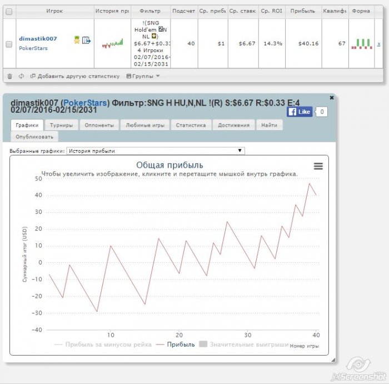Sort by Подсчет column header
Image resolution: width=389 pixels, height=384 pixels.
184,11
